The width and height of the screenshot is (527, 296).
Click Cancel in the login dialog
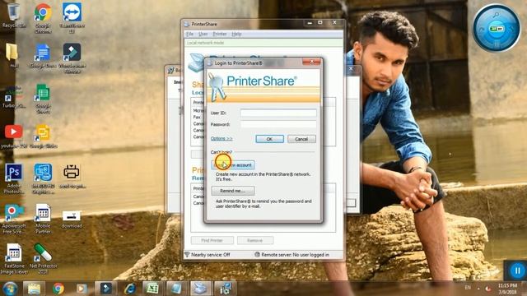(301, 139)
